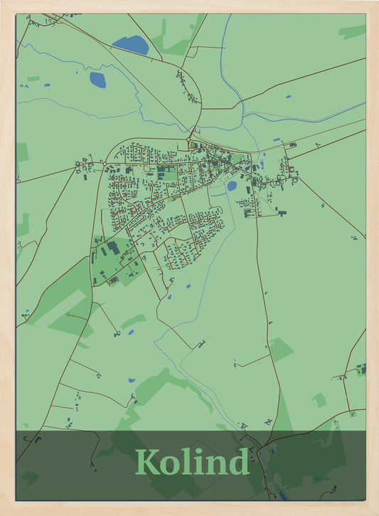Click the wooden frame's left edge
The height and width of the screenshot is (516, 379).
[x=8, y=258]
